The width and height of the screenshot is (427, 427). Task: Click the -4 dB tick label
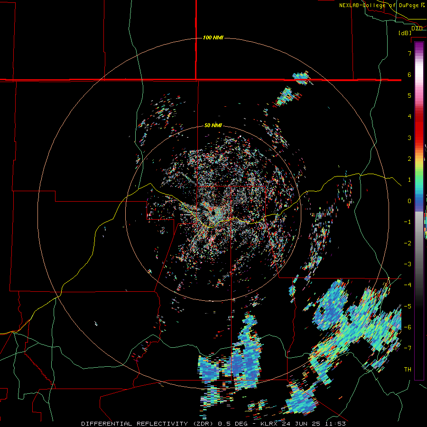pyautogui.click(x=408, y=285)
